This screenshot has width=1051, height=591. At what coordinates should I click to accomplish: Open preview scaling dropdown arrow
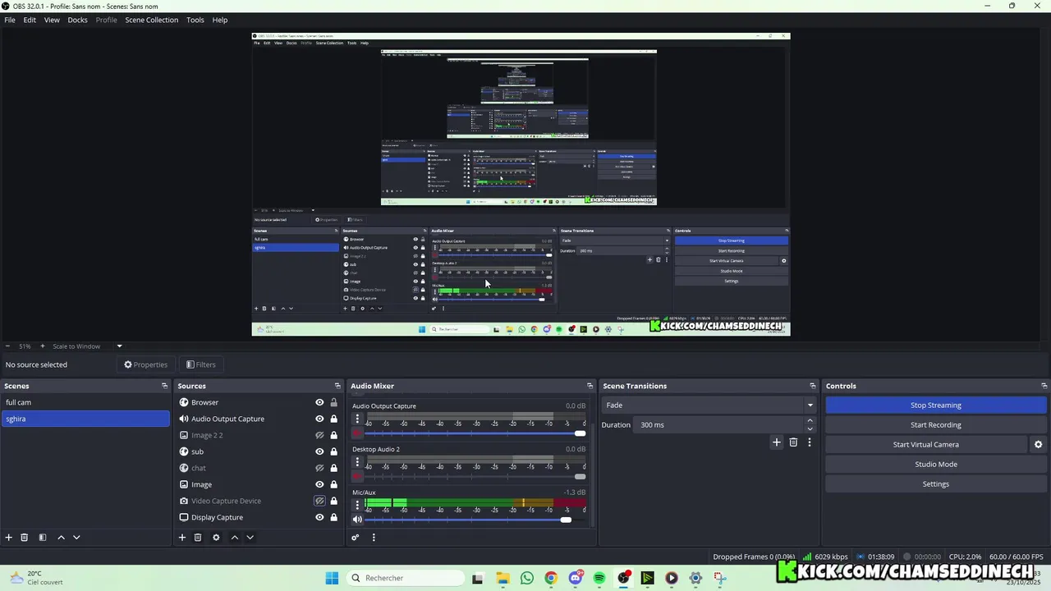click(x=119, y=346)
